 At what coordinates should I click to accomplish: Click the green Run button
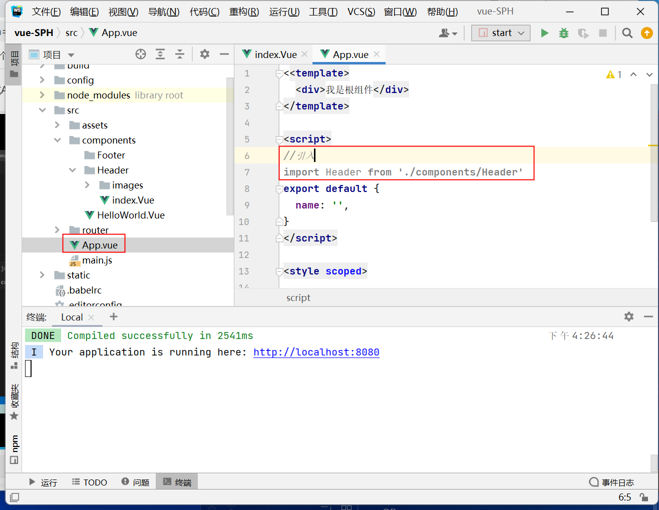(544, 33)
